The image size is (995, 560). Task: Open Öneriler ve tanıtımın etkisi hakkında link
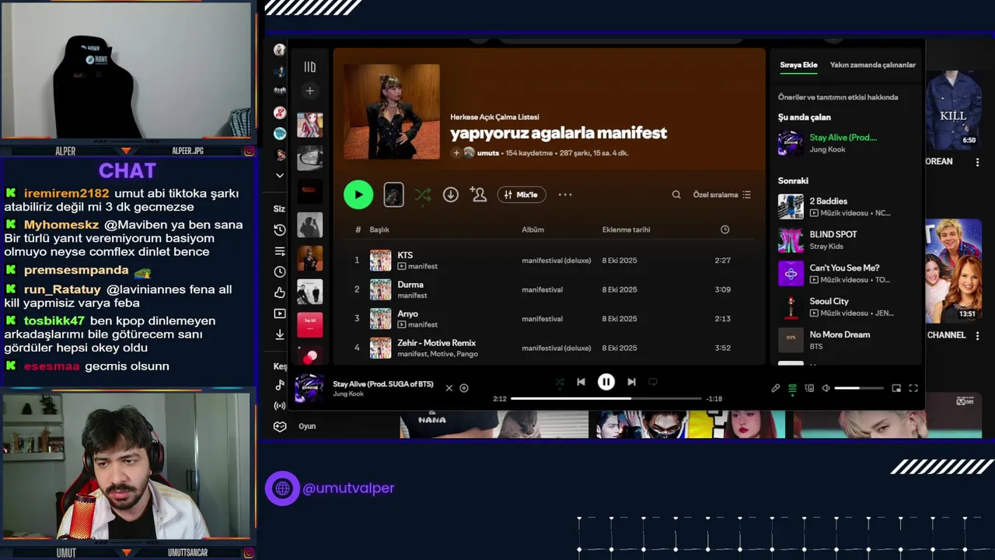click(838, 97)
